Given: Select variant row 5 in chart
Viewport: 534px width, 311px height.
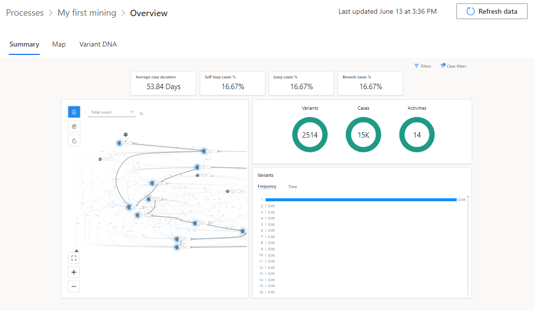Looking at the screenshot, I should click(x=267, y=225).
